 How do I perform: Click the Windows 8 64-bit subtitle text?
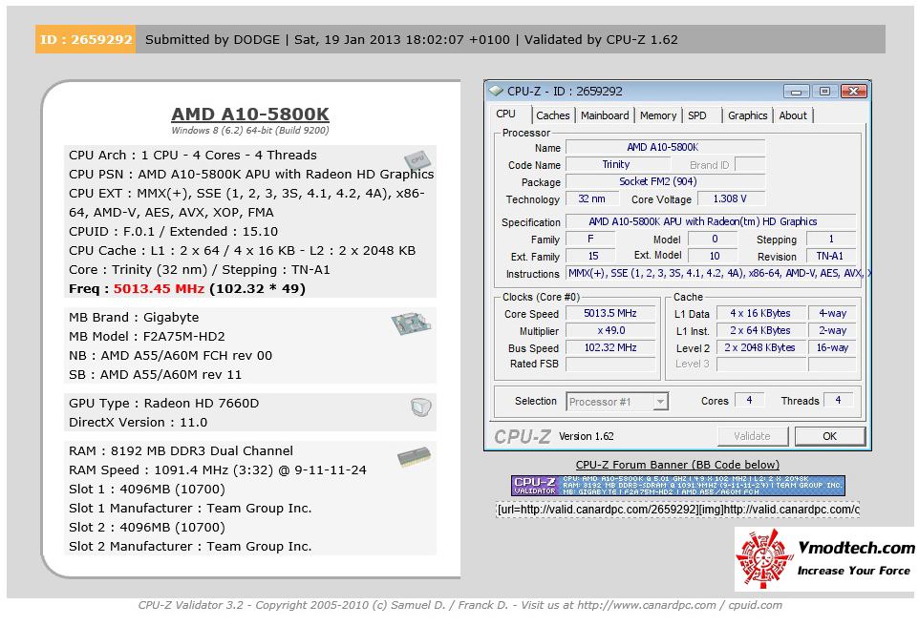[x=249, y=131]
